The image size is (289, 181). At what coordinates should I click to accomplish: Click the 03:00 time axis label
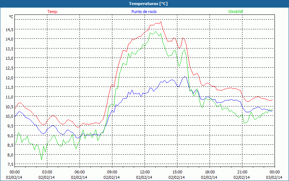47,172
